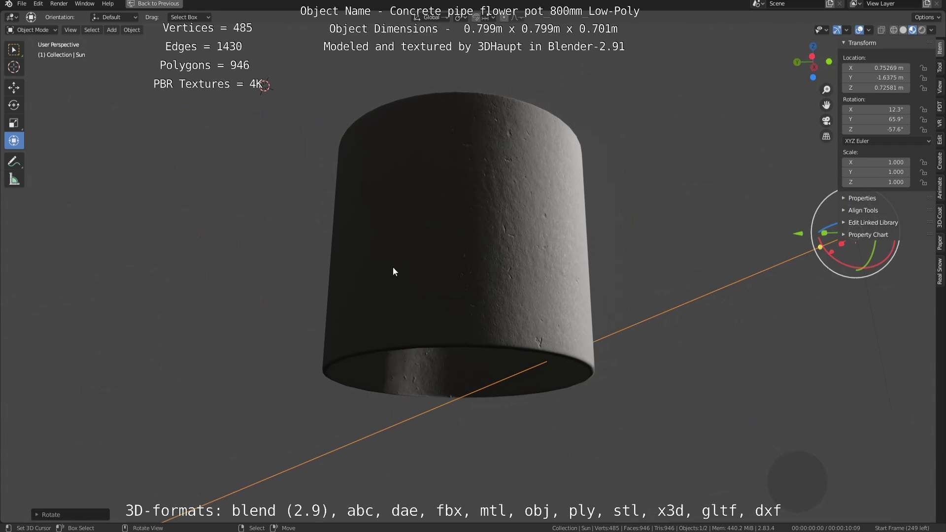
Task: Switch to Material Preview shading
Action: pyautogui.click(x=912, y=30)
